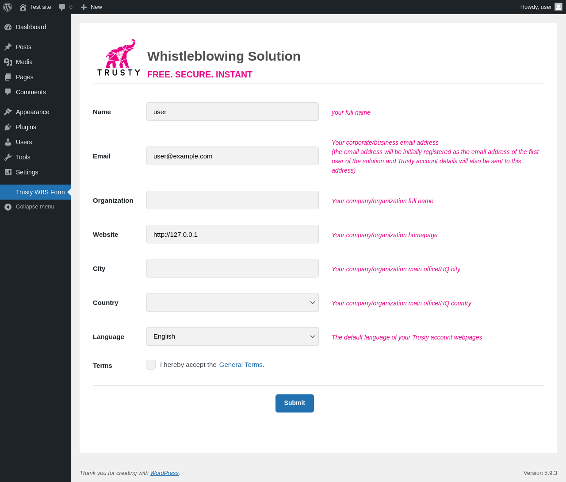Click the Plugins plug icon
This screenshot has height=482, width=566.
coord(8,127)
